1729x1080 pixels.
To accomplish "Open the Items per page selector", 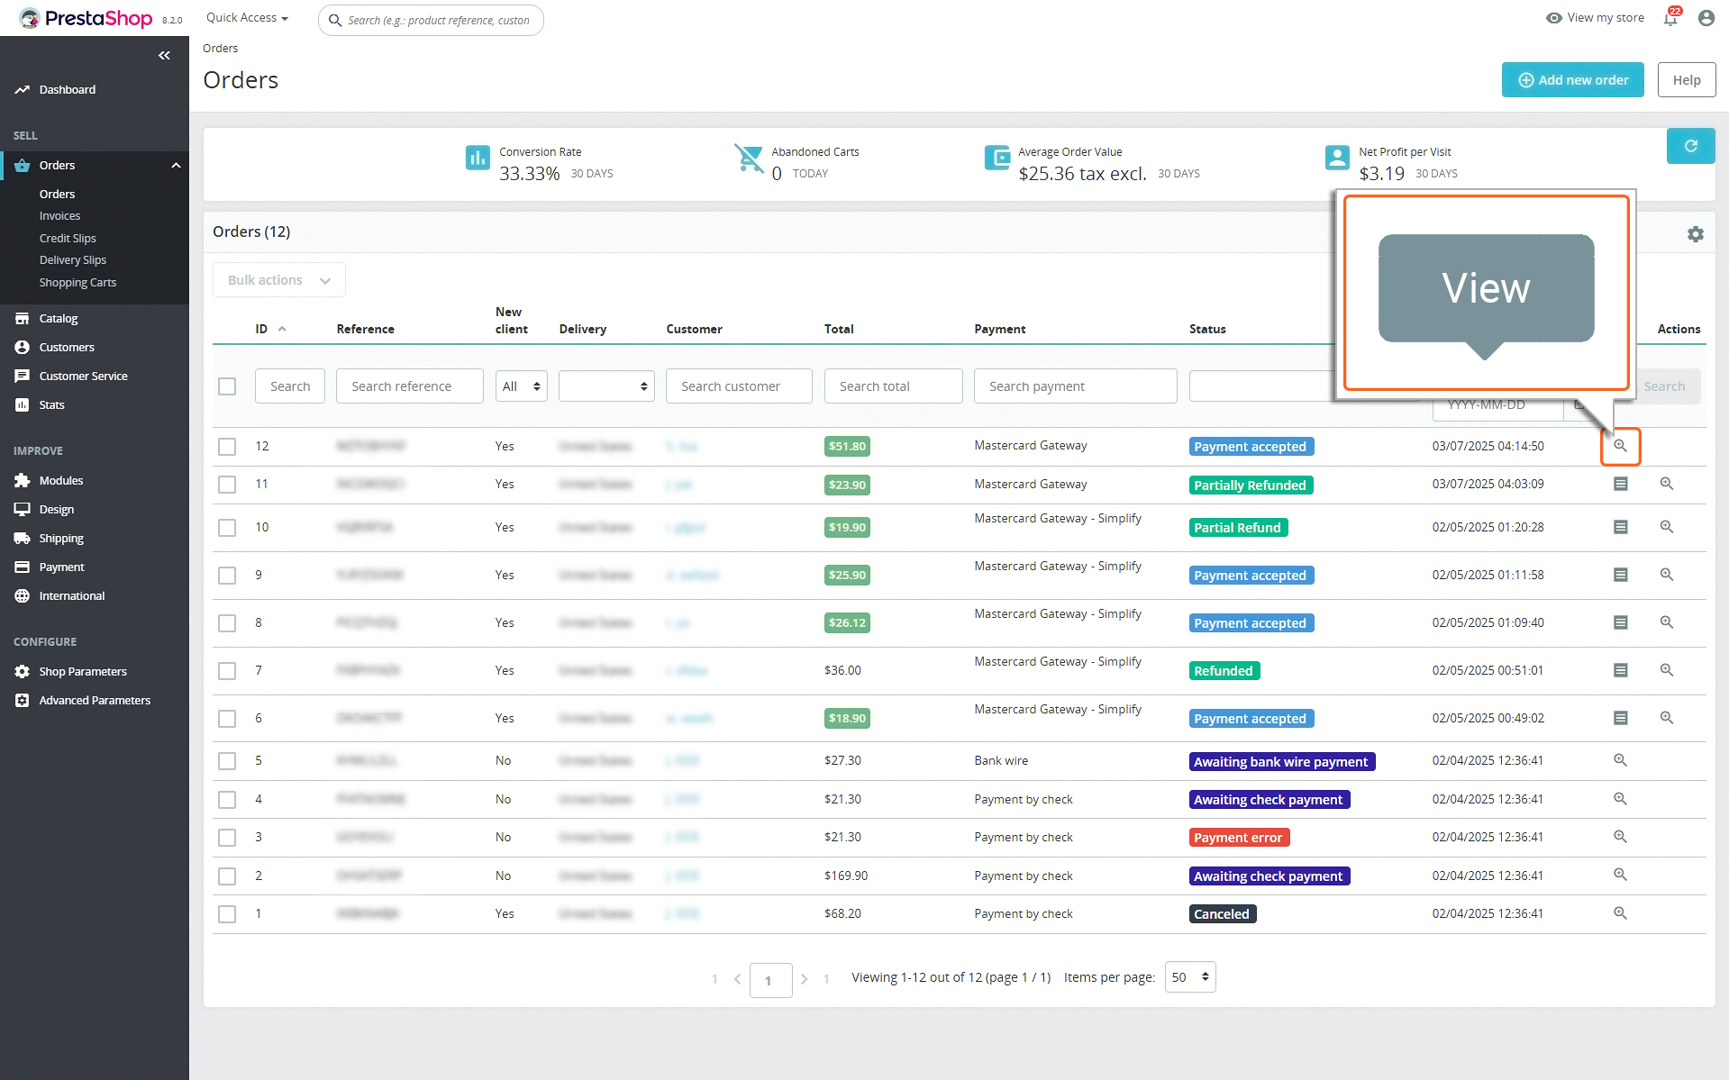I will coord(1190,977).
